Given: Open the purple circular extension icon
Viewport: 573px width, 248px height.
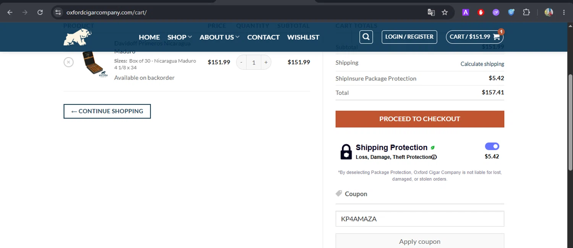Looking at the screenshot, I should (496, 12).
